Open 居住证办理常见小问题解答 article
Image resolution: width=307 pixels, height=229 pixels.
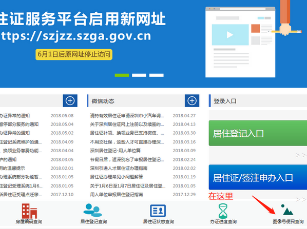pyautogui.click(x=117, y=177)
